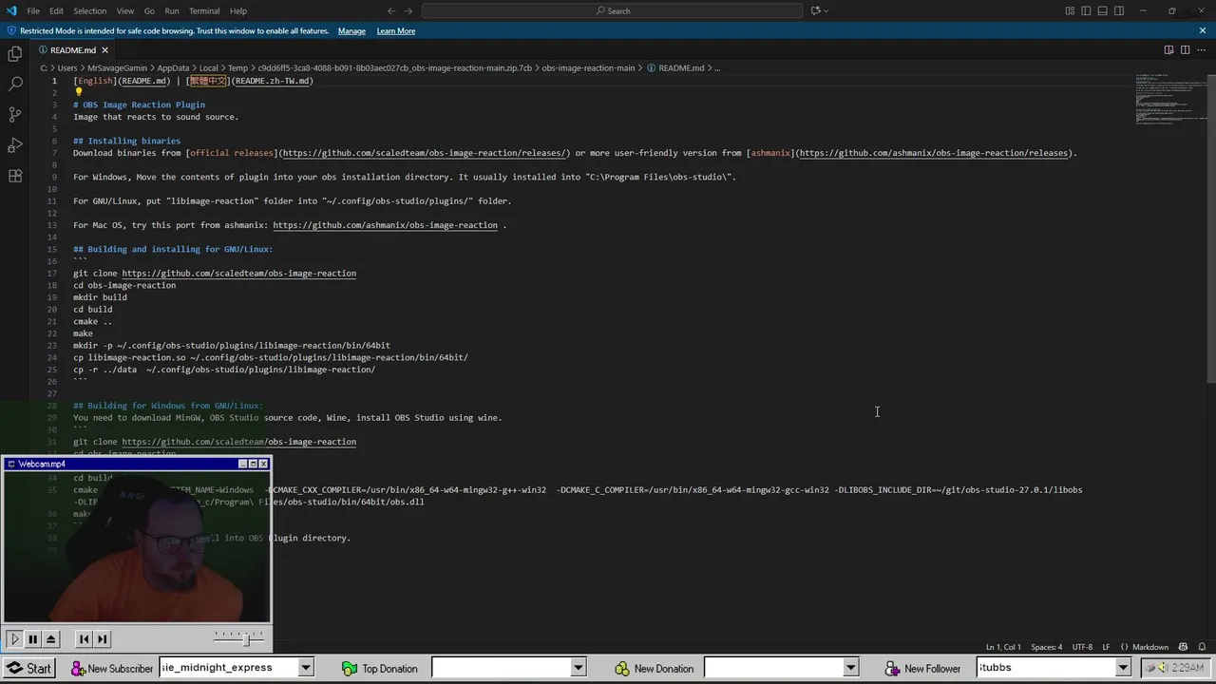The height and width of the screenshot is (684, 1216).
Task: Click the lightbulb code action icon
Action: 78,93
